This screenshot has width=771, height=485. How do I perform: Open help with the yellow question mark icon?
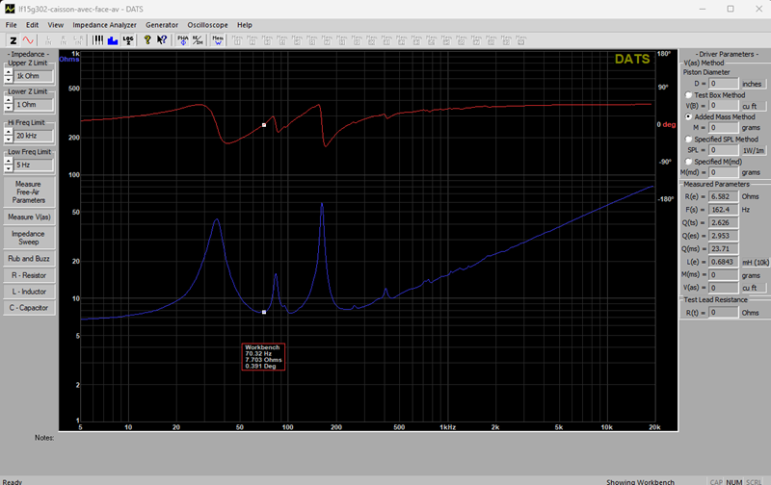click(x=147, y=40)
